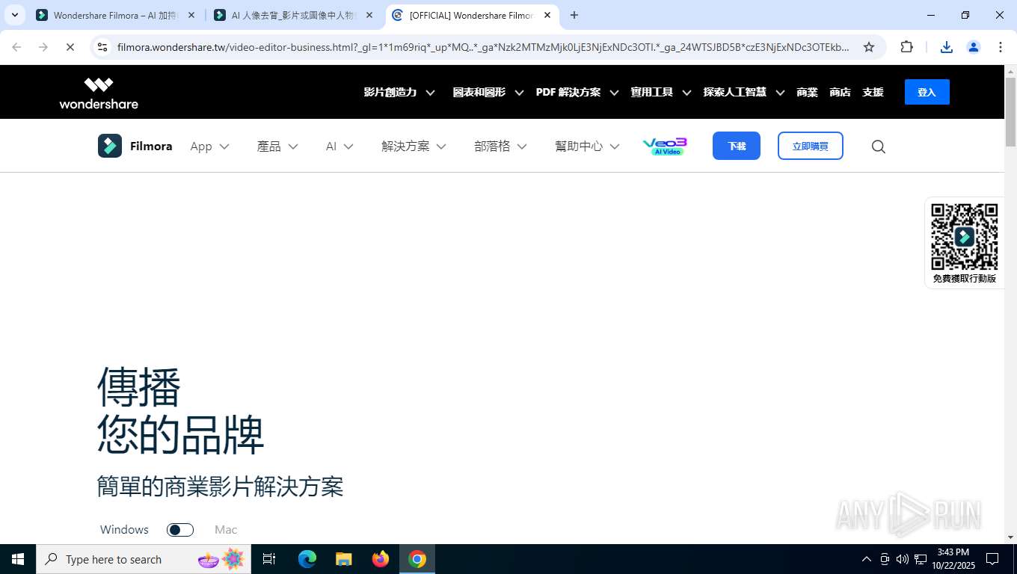The image size is (1017, 574).
Task: Click the 立即購買 buy now button
Action: pos(811,146)
